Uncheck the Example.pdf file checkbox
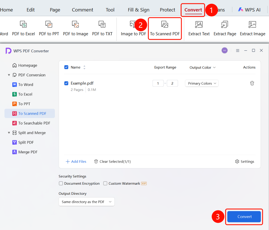 coord(66,83)
